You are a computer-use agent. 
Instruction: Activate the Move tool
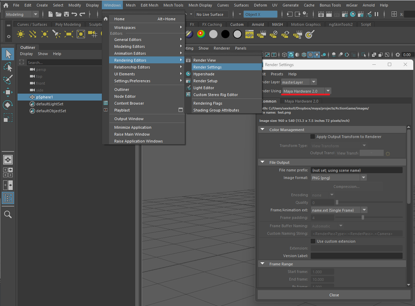[x=8, y=92]
